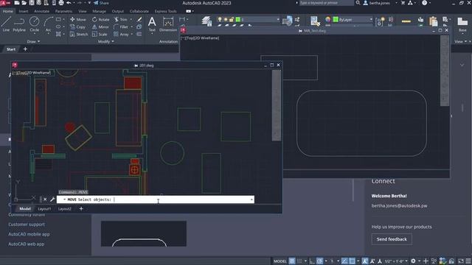Image resolution: width=472 pixels, height=265 pixels.
Task: Click the Undo arrow
Action: pyautogui.click(x=69, y=3)
